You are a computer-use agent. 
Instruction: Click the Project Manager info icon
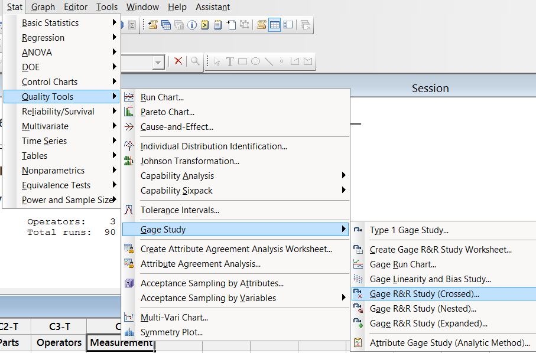[192, 25]
